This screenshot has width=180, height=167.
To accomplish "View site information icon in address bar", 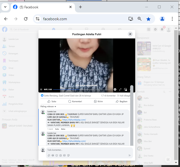I will pyautogui.click(x=38, y=19).
